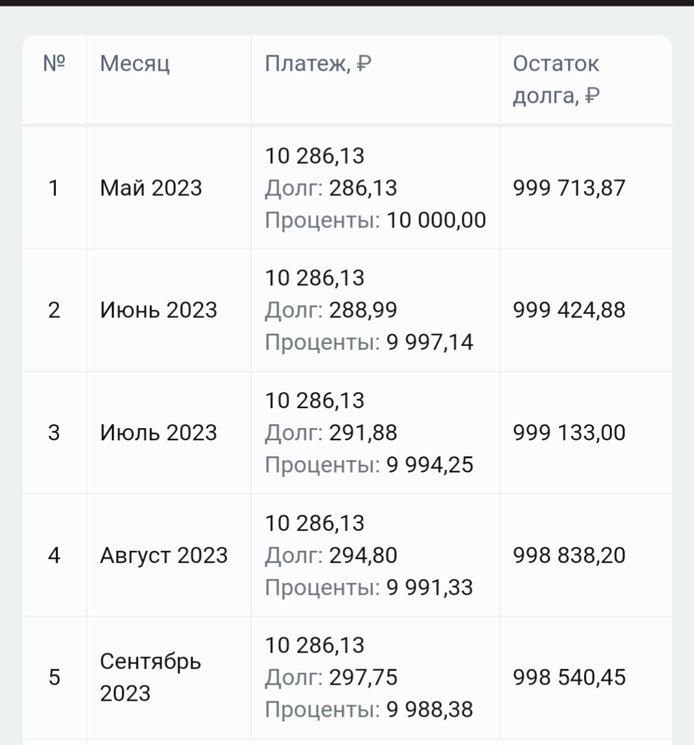Click the Остаток долга column header

point(556,80)
